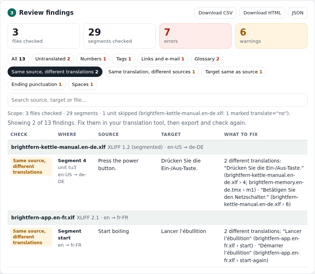This screenshot has height=274, width=315.
Task: Select the All 13 filter chip
Action: click(x=18, y=59)
